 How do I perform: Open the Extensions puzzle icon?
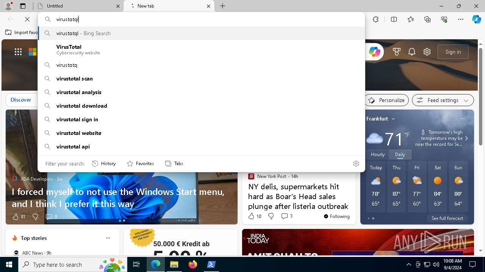click(375, 19)
